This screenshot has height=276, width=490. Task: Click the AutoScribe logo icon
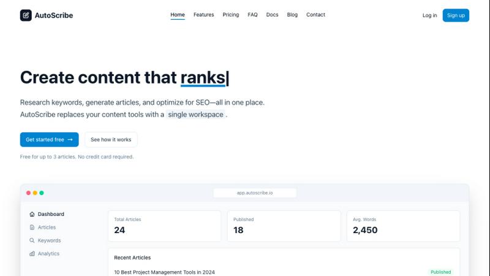[26, 15]
